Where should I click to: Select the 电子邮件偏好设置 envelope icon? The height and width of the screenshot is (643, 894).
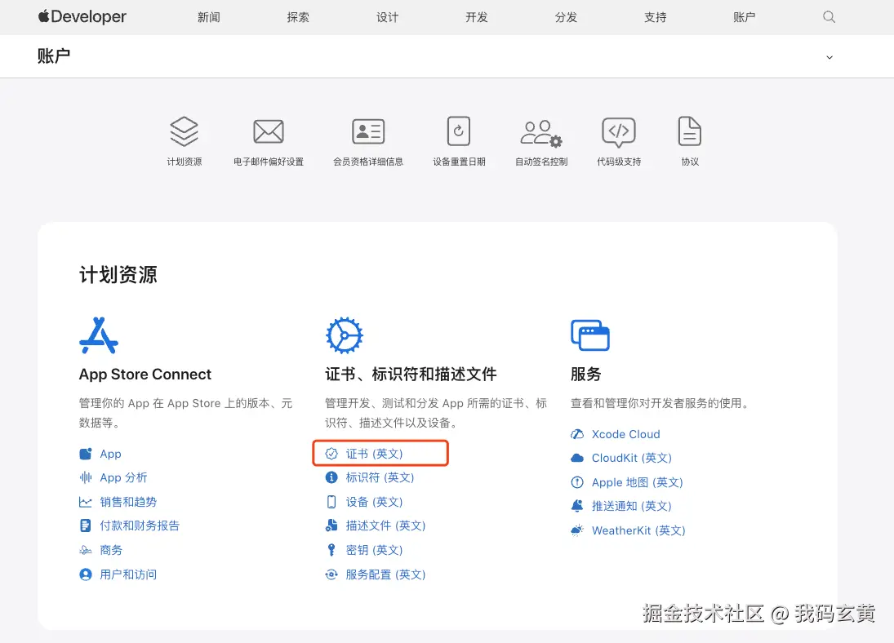269,131
